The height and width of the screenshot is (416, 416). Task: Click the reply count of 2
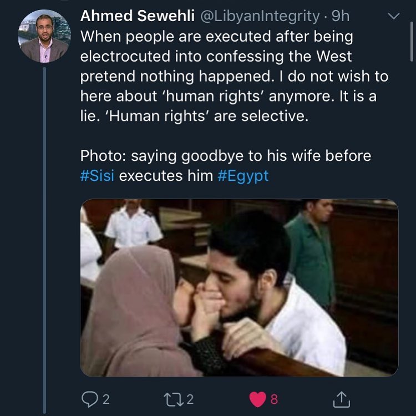tap(106, 399)
